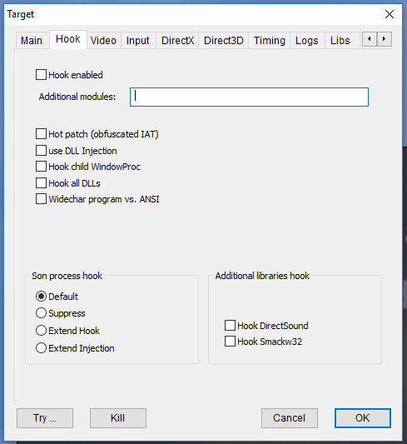Open the Input tab

138,41
